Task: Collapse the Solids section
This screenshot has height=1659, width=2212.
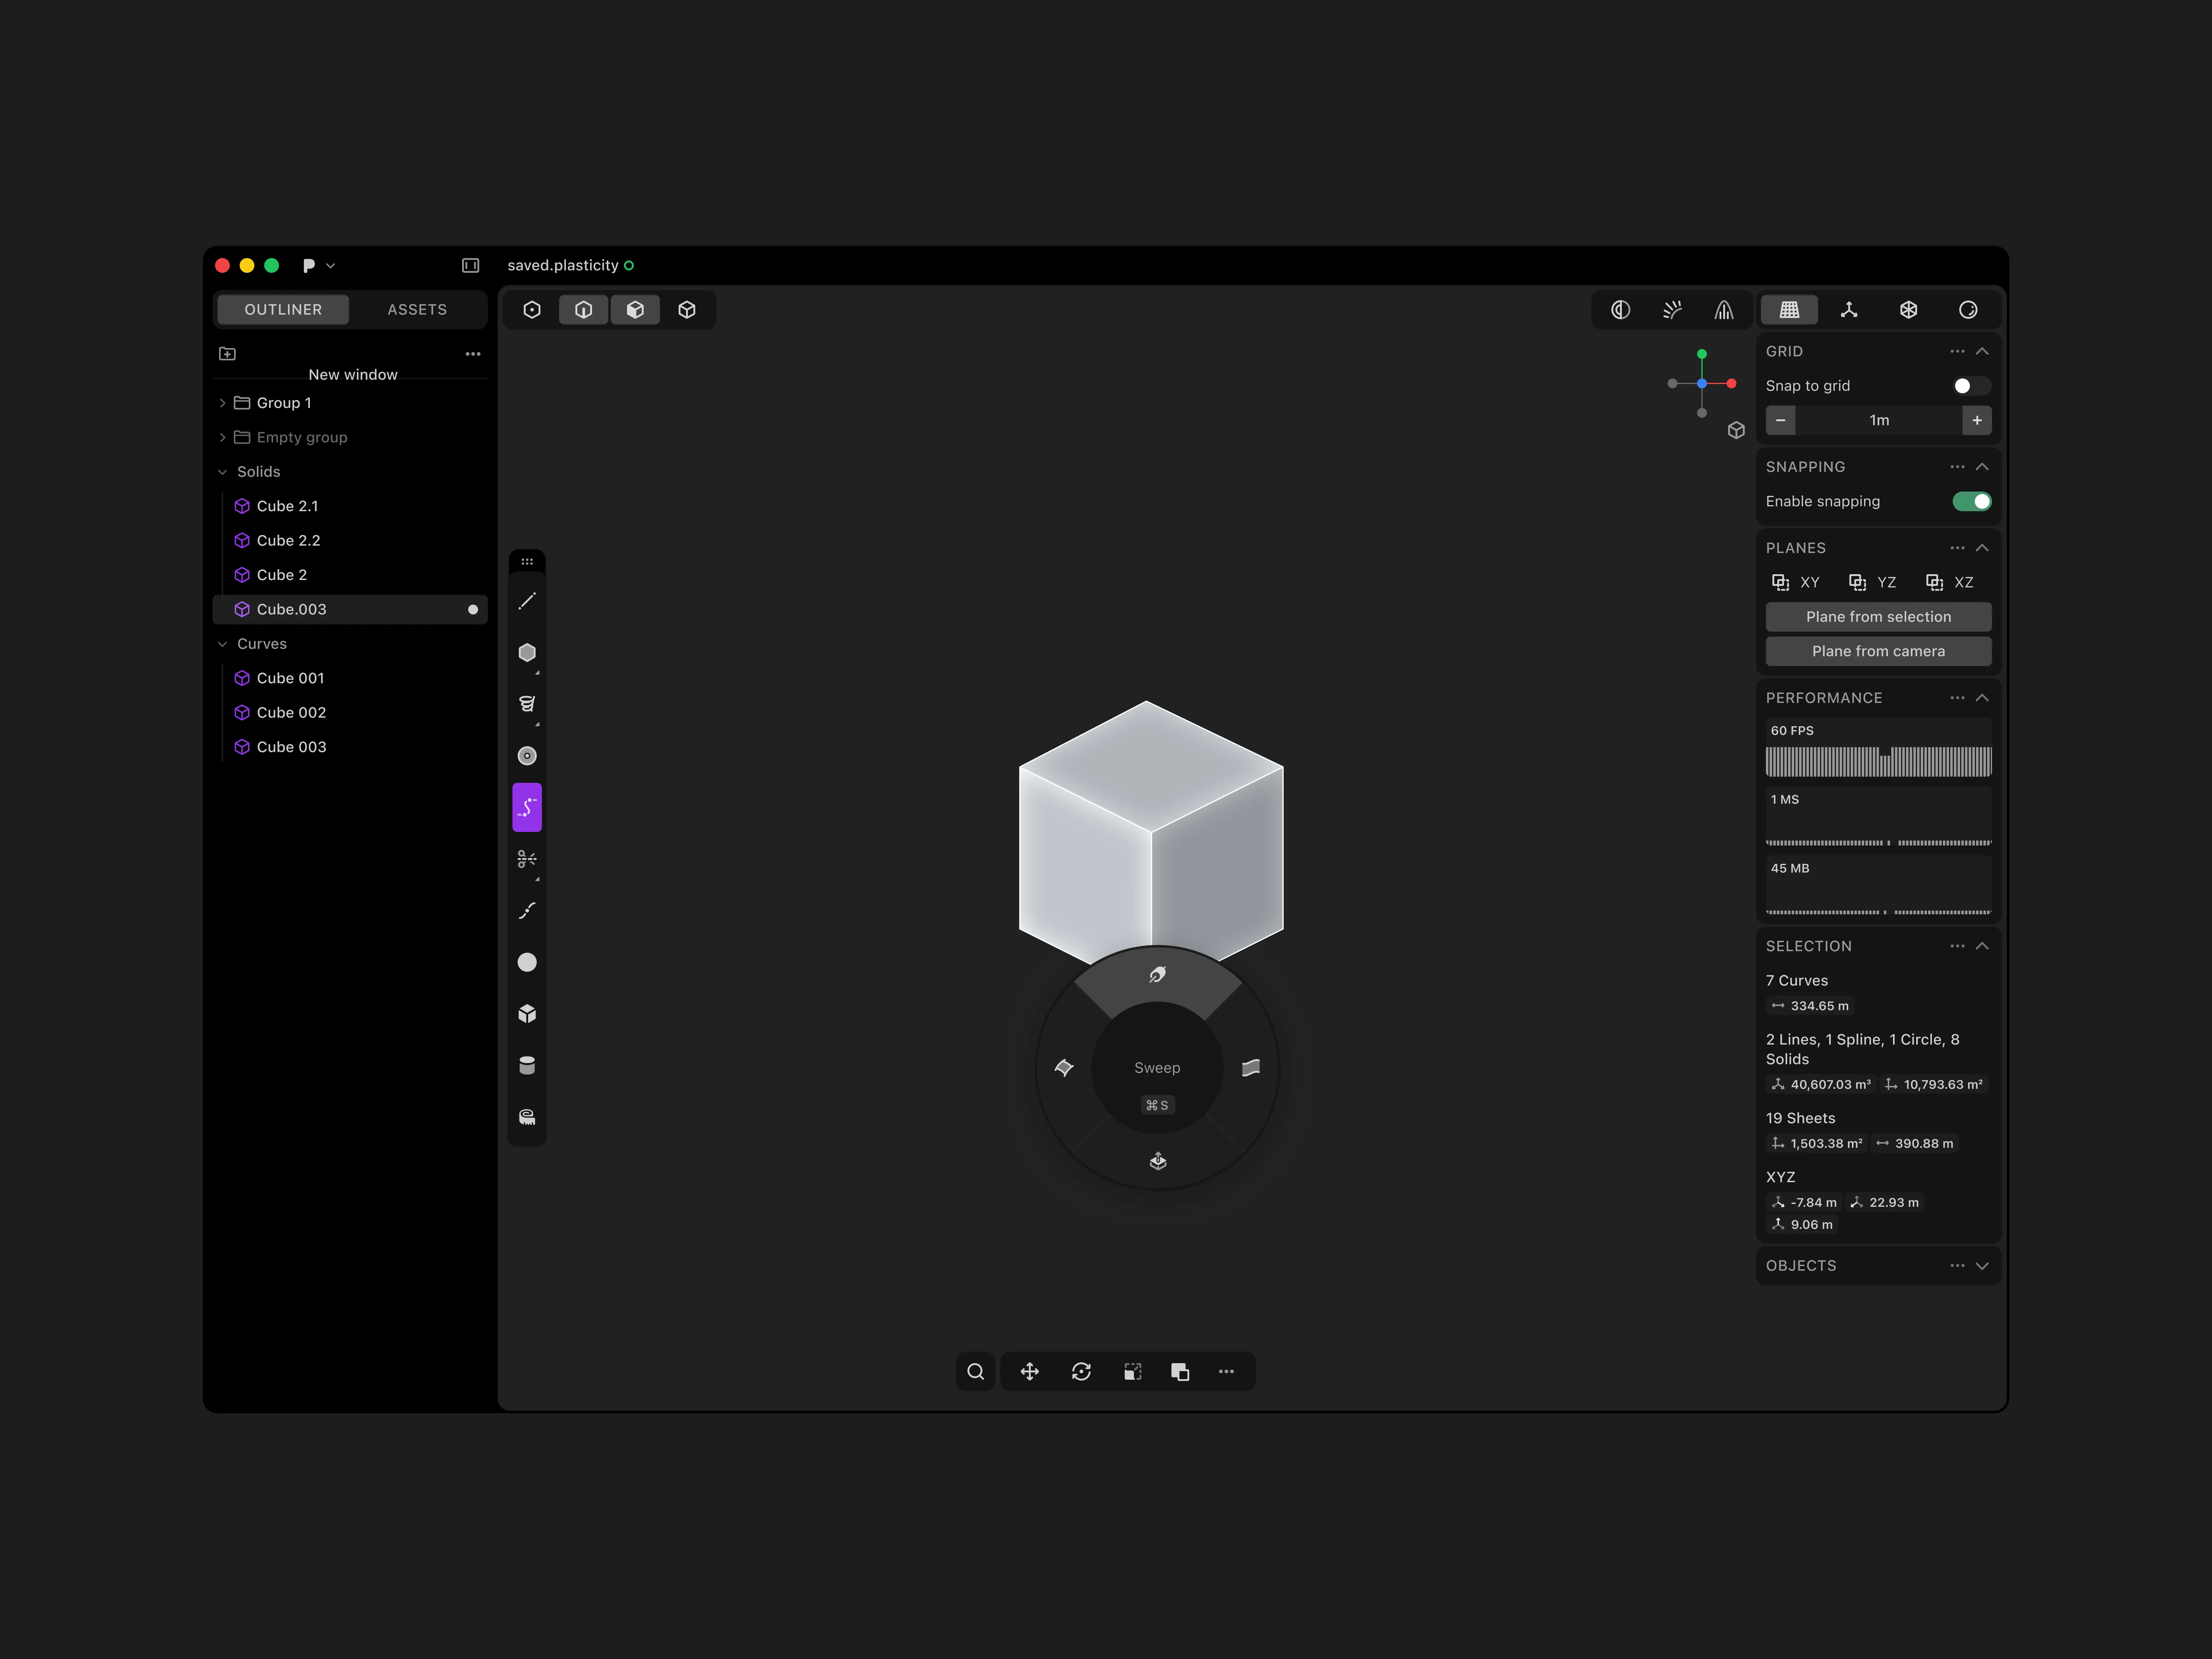Action: coord(222,472)
